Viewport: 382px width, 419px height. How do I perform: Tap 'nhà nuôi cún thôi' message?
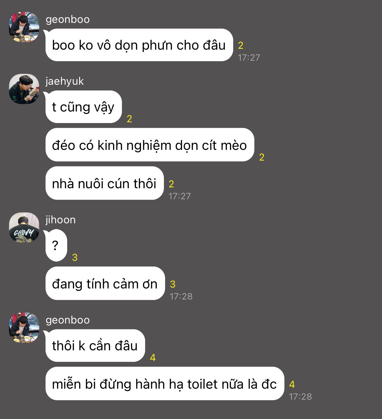pos(104,183)
